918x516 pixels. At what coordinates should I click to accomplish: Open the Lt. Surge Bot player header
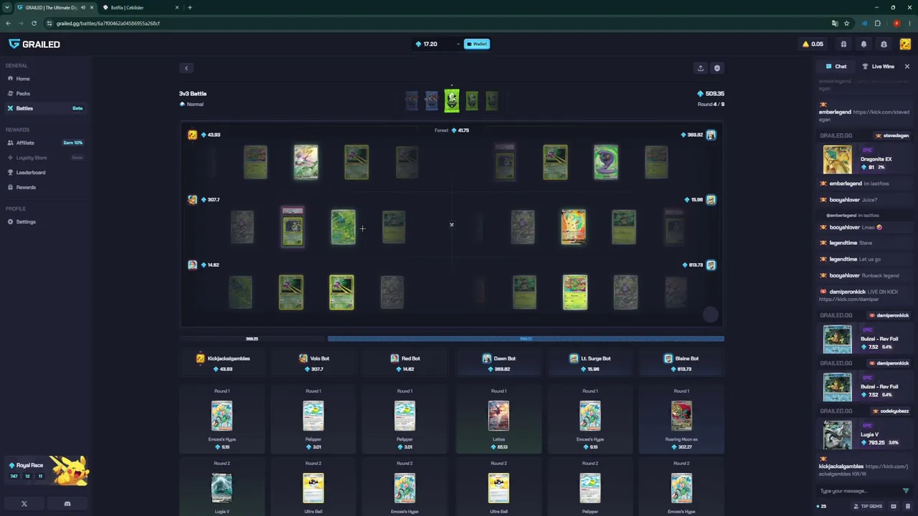click(x=590, y=363)
